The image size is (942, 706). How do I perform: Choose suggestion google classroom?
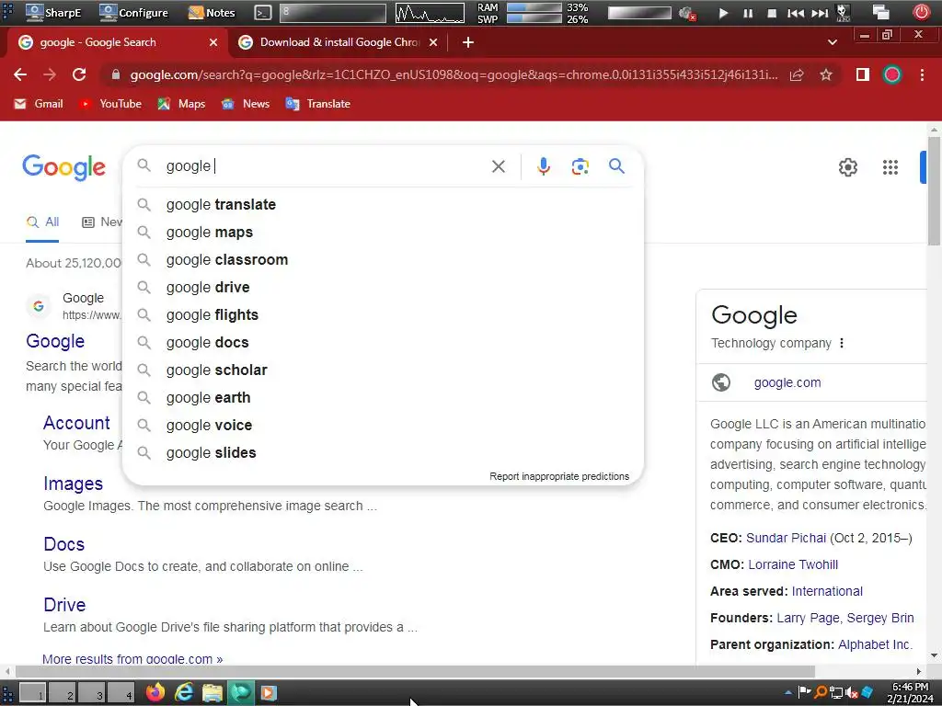[383, 260]
